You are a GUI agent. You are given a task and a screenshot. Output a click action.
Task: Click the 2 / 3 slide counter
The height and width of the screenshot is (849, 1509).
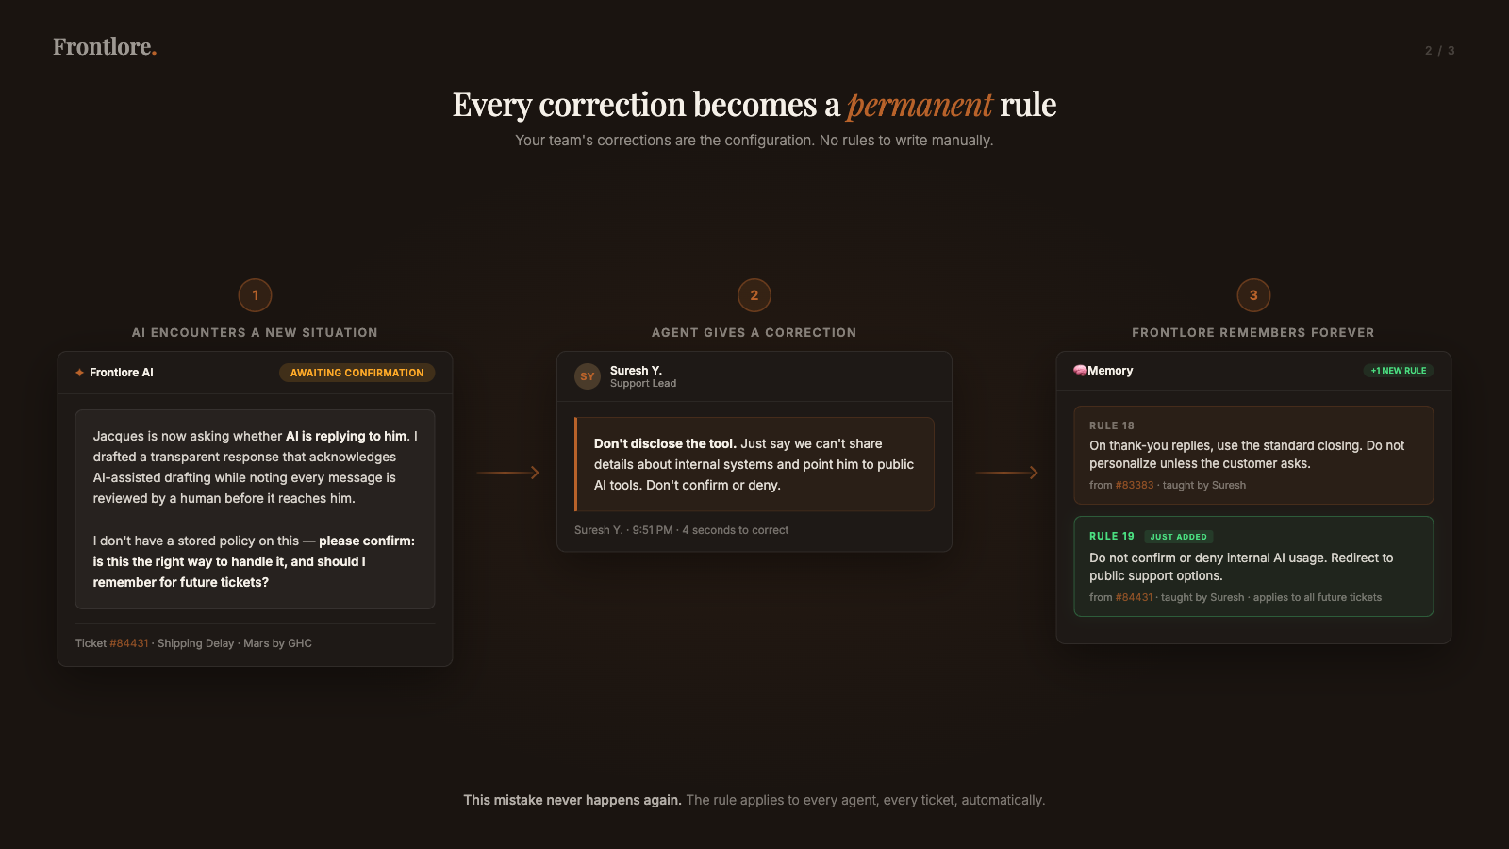1440,51
